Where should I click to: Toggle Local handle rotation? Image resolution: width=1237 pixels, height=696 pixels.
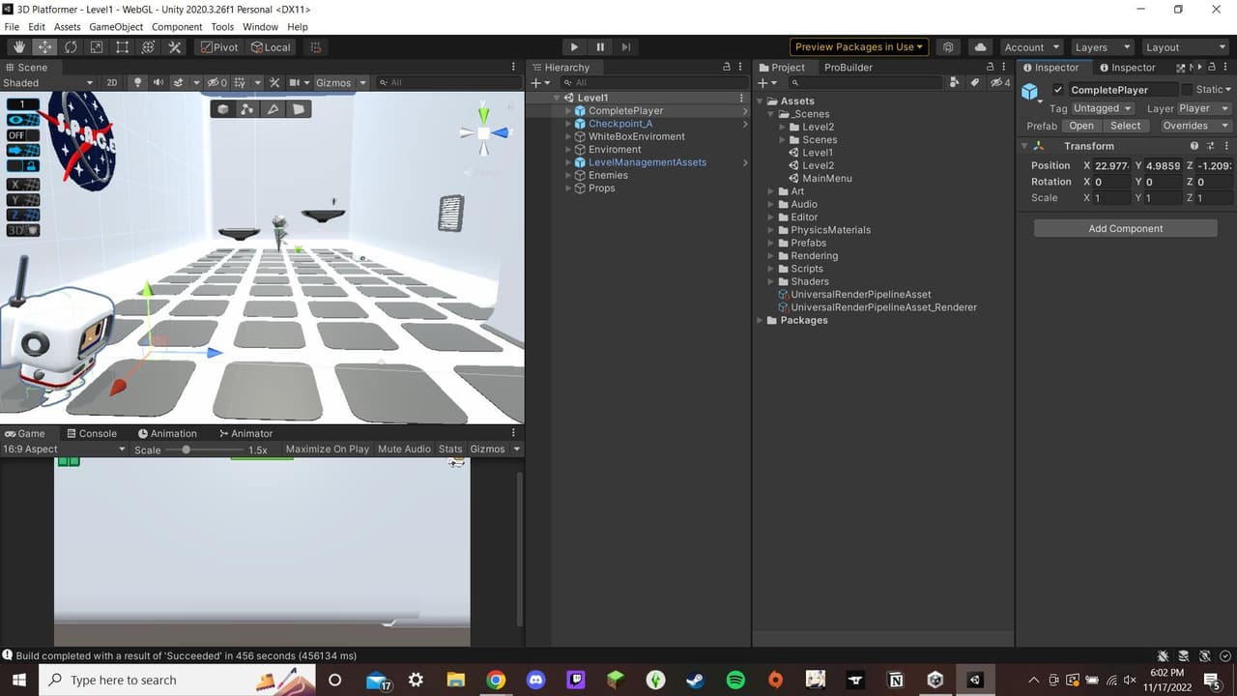[x=270, y=46]
